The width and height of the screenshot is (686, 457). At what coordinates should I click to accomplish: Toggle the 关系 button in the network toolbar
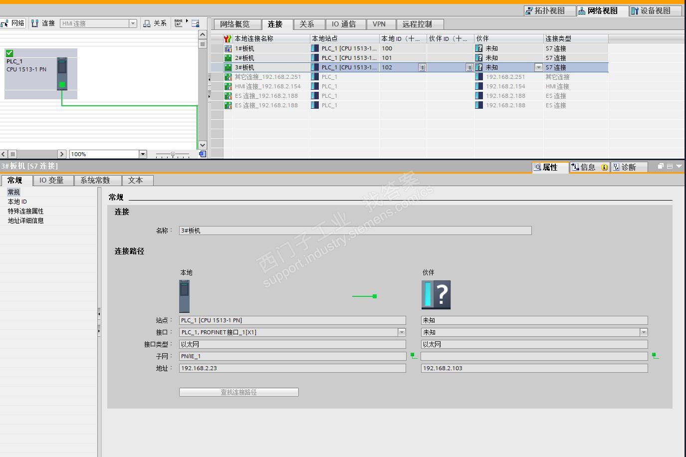[x=155, y=23]
